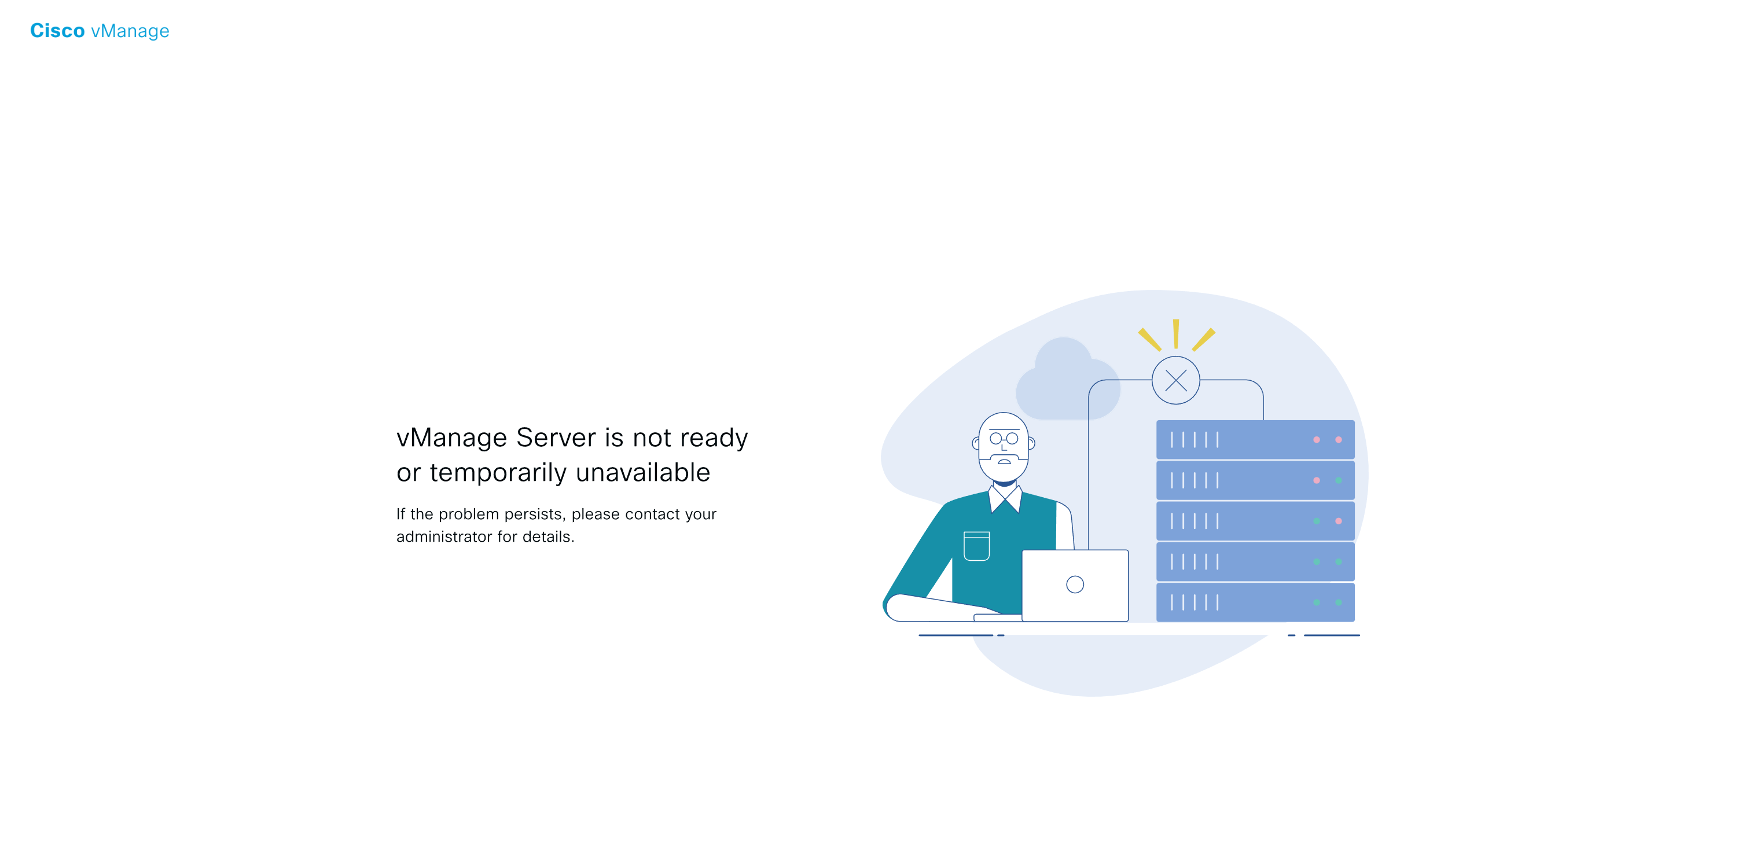This screenshot has height=860, width=1764.
Task: Click the "or temporarily unavailable" heading line
Action: tap(553, 472)
